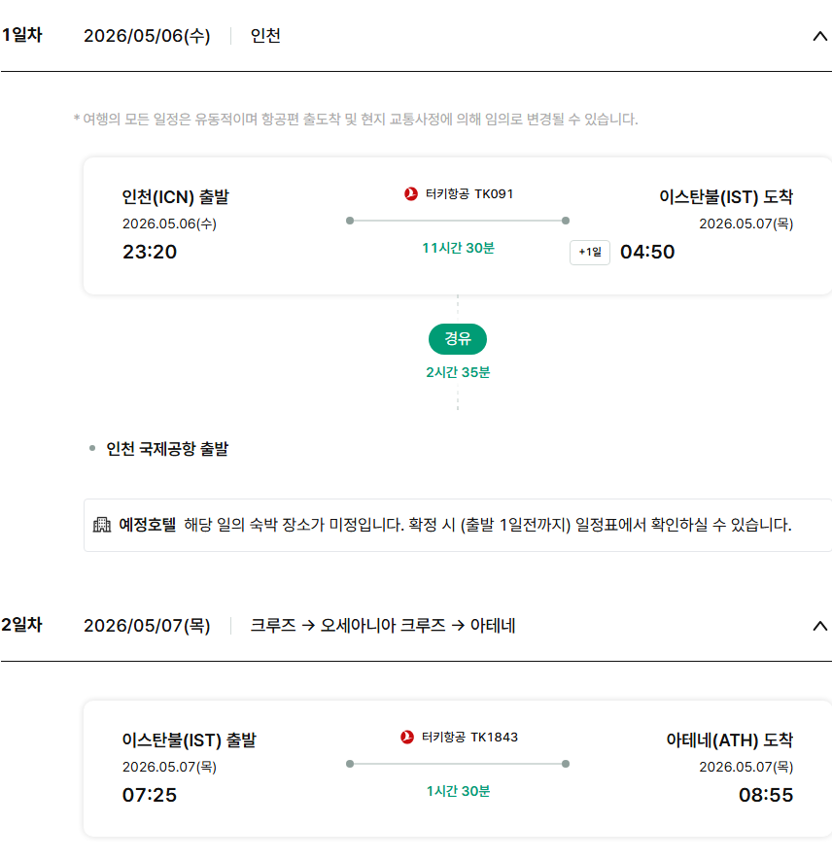
Task: Click the 아테네(ATH) 도착 arrival heading
Action: pyautogui.click(x=729, y=740)
